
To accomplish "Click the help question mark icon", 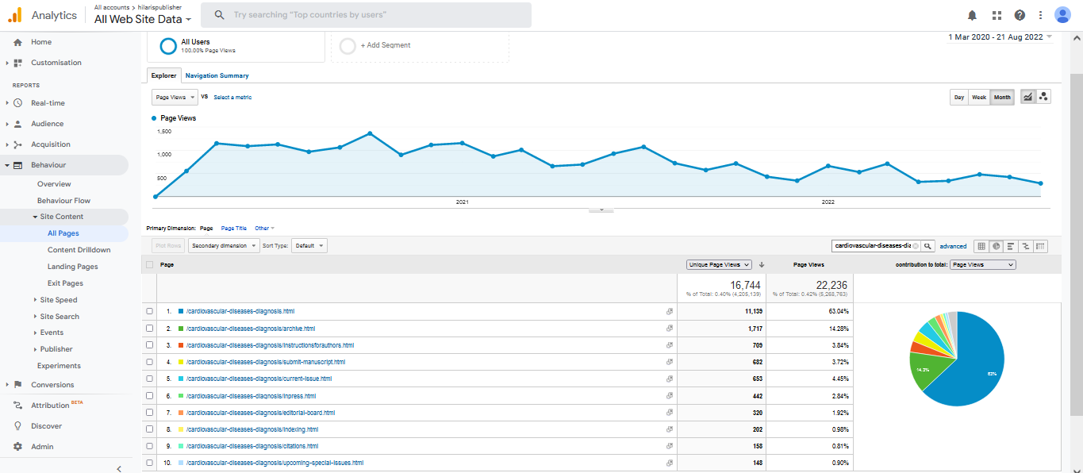I will 1020,15.
